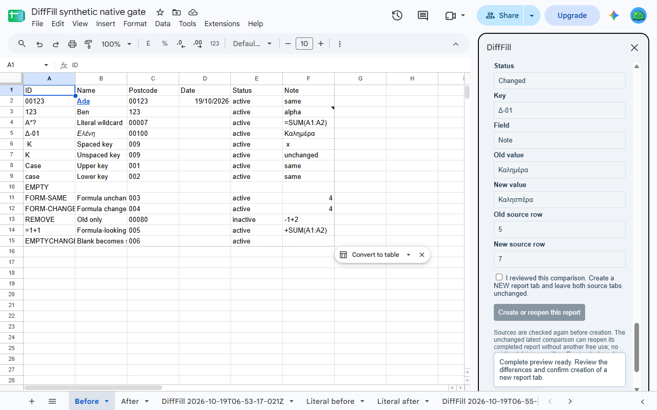This screenshot has height=410, width=657.
Task: Open Gemini sparkle assistant
Action: (x=614, y=15)
